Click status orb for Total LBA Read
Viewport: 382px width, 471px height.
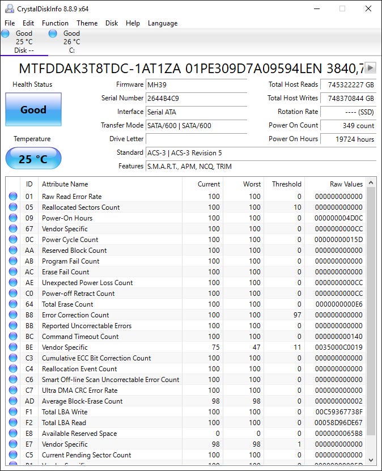pos(13,423)
